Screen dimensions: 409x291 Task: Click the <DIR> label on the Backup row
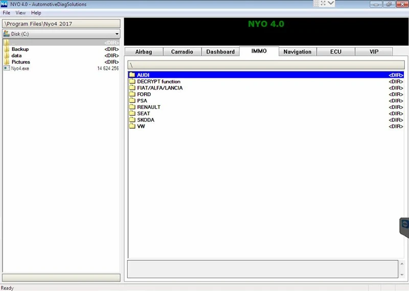click(111, 49)
